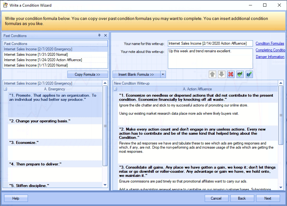Open the Danger Information link
Image resolution: width=287 pixels, height=206 pixels.
[x=270, y=57]
